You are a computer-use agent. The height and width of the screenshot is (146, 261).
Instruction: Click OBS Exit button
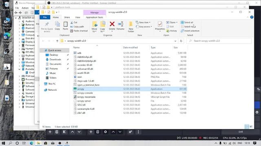[x=241, y=132]
